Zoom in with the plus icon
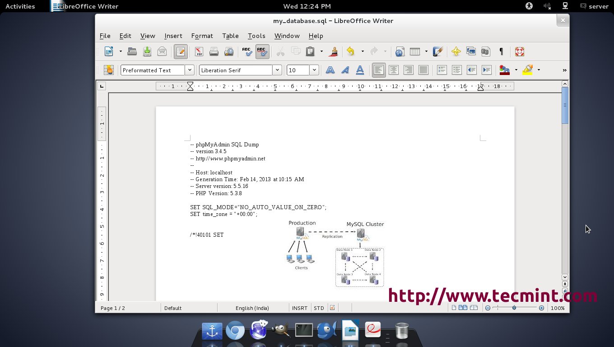 [541, 308]
